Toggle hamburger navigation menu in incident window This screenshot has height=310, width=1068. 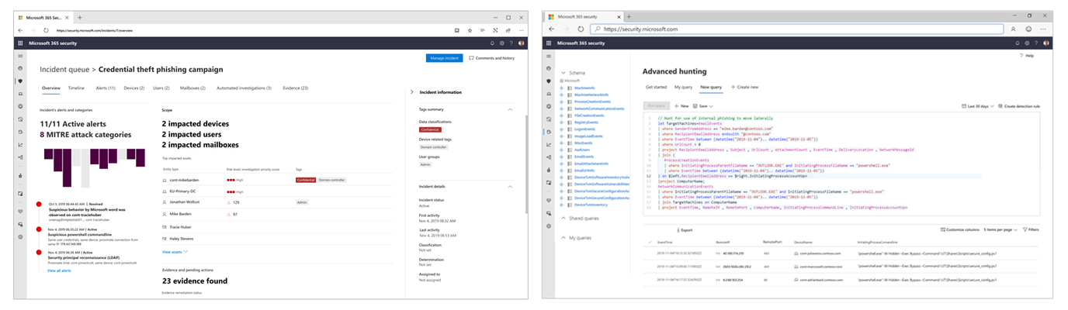pyautogui.click(x=21, y=57)
